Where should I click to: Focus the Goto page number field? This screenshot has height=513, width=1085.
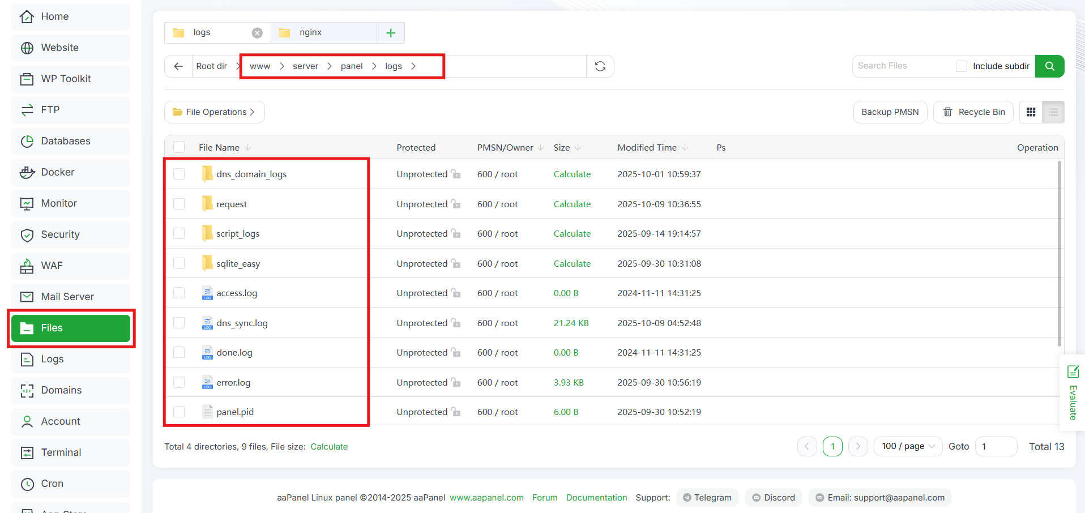pos(996,446)
